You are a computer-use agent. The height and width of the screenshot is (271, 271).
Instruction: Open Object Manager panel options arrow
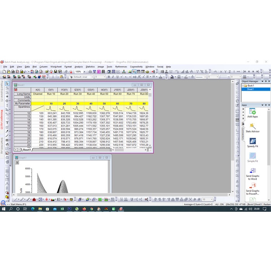click(262, 81)
